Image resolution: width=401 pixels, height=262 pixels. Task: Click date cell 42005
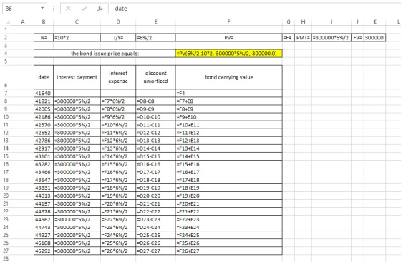44,109
